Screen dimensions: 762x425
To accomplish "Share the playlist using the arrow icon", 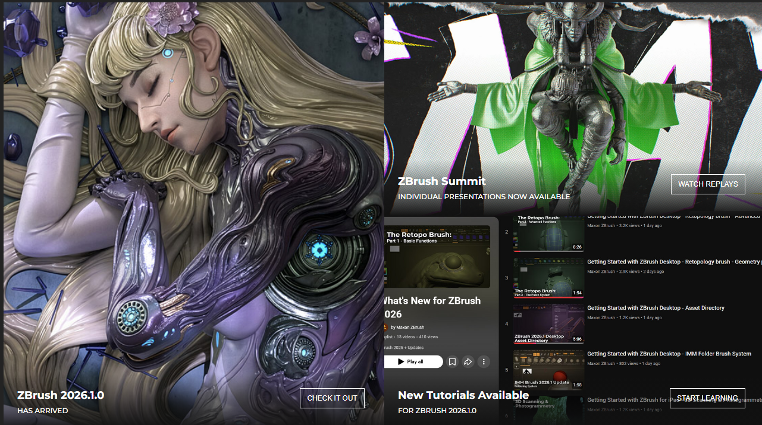I will coord(468,361).
